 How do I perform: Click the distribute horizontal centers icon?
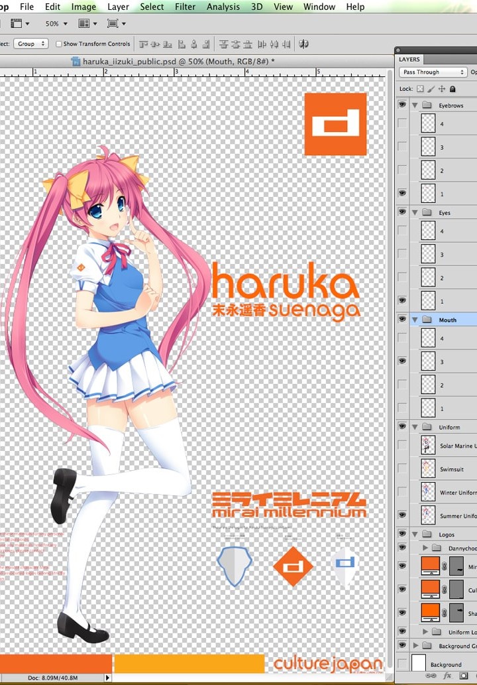pyautogui.click(x=274, y=44)
